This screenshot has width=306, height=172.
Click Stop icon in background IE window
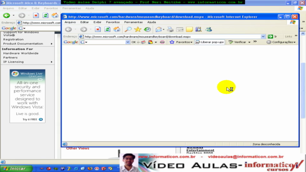click(x=36, y=15)
